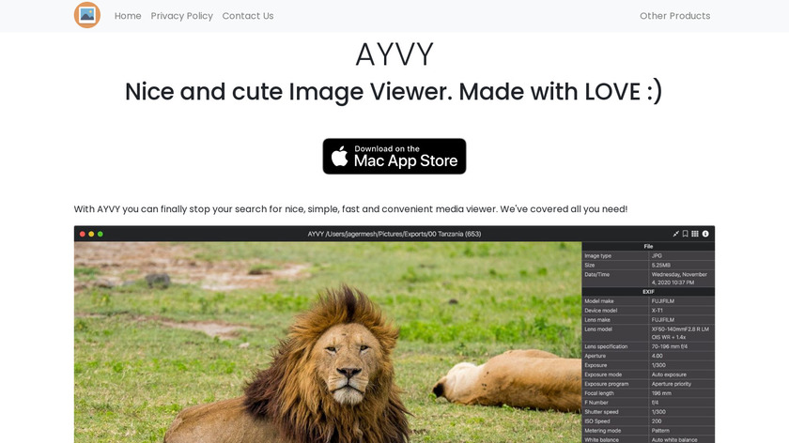The image size is (789, 443).
Task: Click the lion photo in the viewer
Action: pyautogui.click(x=328, y=343)
